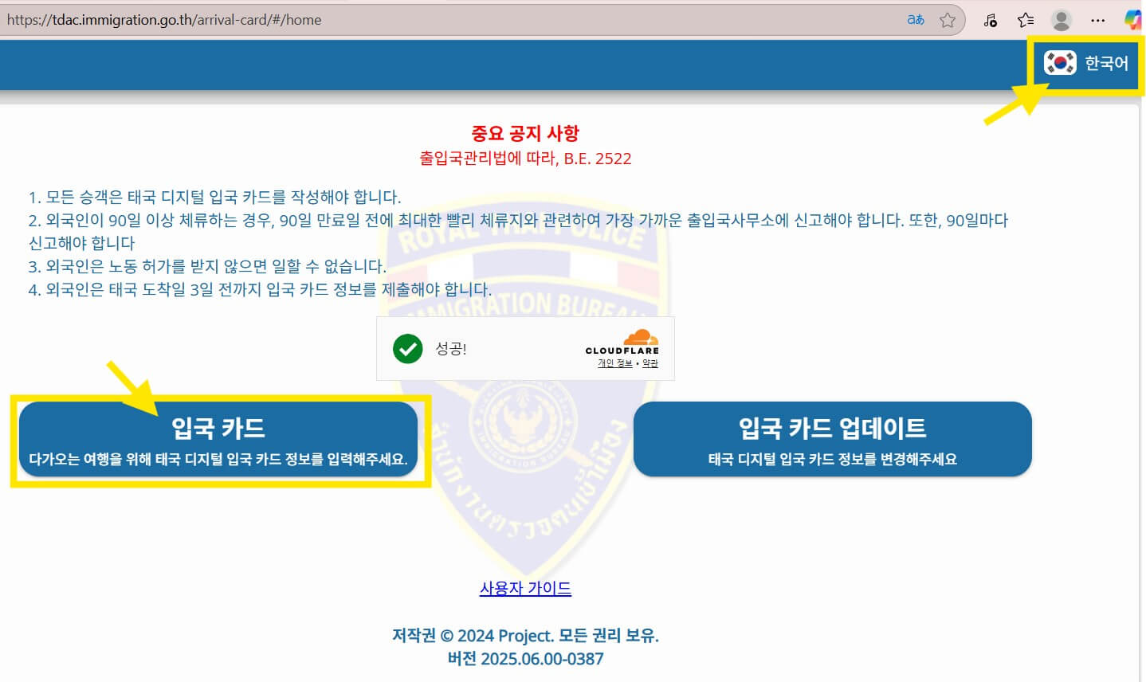Viewport: 1146px width, 682px height.
Task: Click the green success checkmark in Cloudflare widget
Action: pyautogui.click(x=407, y=348)
